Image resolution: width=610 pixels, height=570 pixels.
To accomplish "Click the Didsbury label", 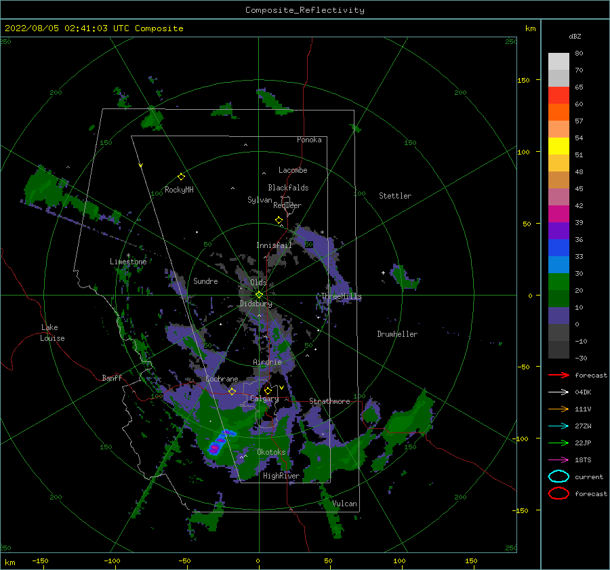I will click(256, 304).
